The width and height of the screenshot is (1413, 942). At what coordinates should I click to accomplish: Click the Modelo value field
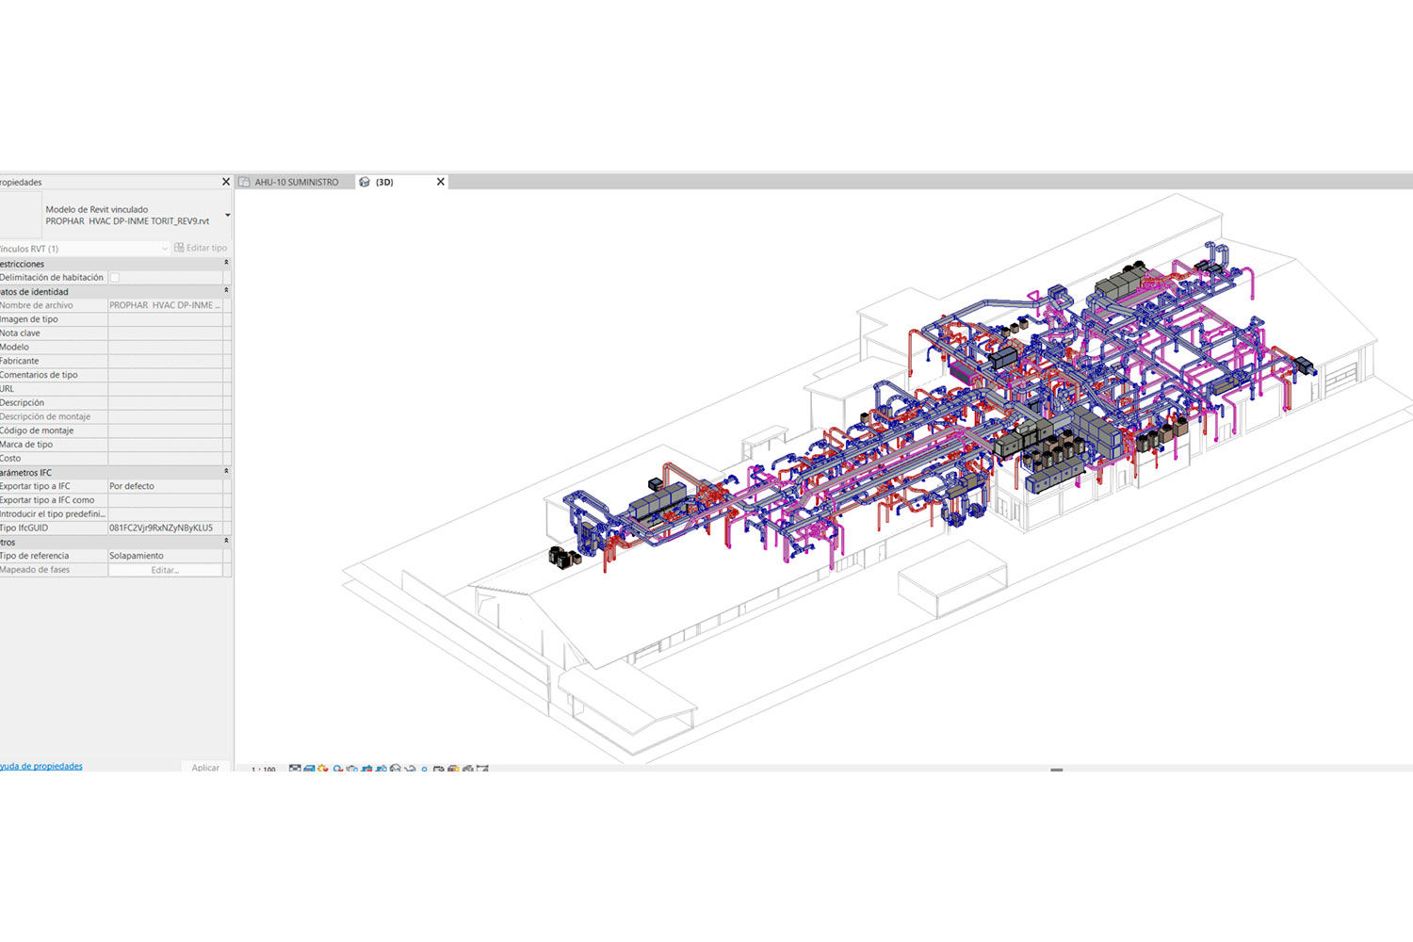(165, 347)
